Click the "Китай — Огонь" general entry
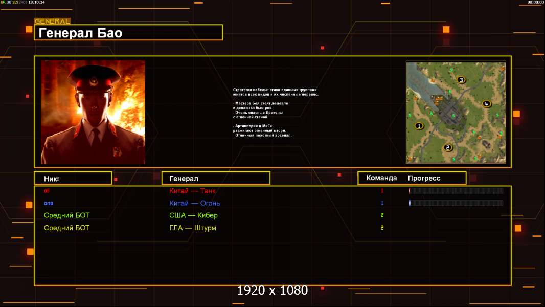Image resolution: width=545 pixels, height=307 pixels. [195, 203]
